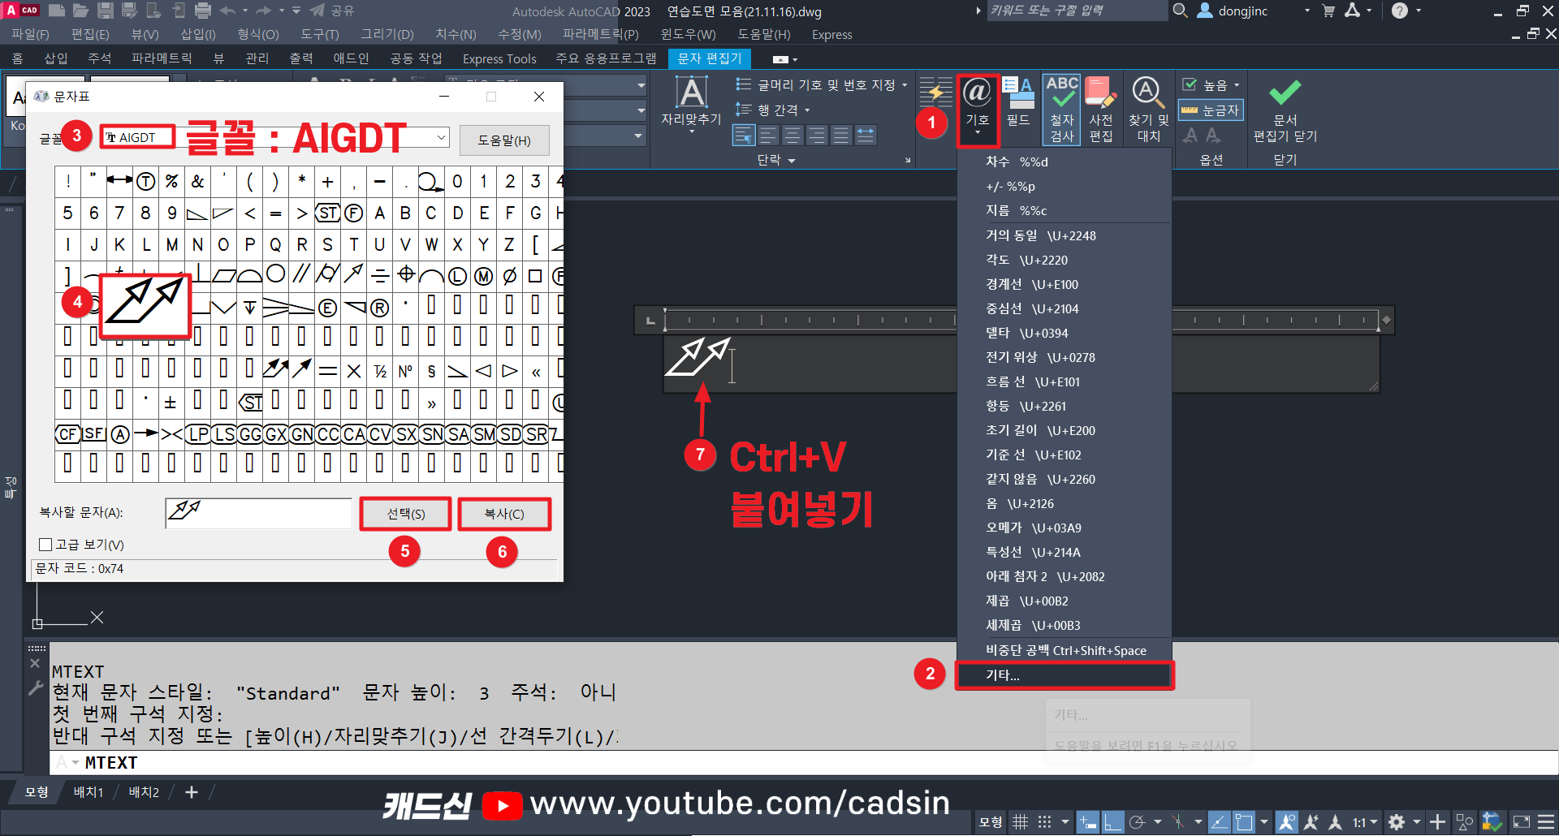
Task: Click the Characters to copy input field
Action: pos(258,513)
